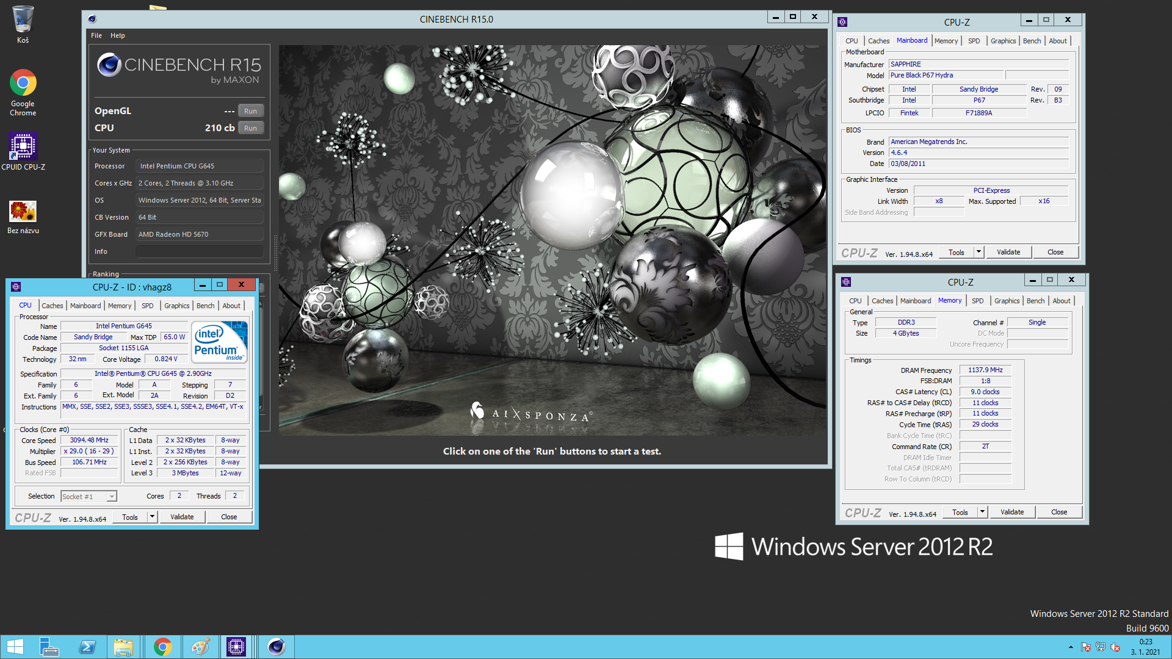1172x659 pixels.
Task: Expand the Socket #1 selection combo box
Action: point(112,497)
